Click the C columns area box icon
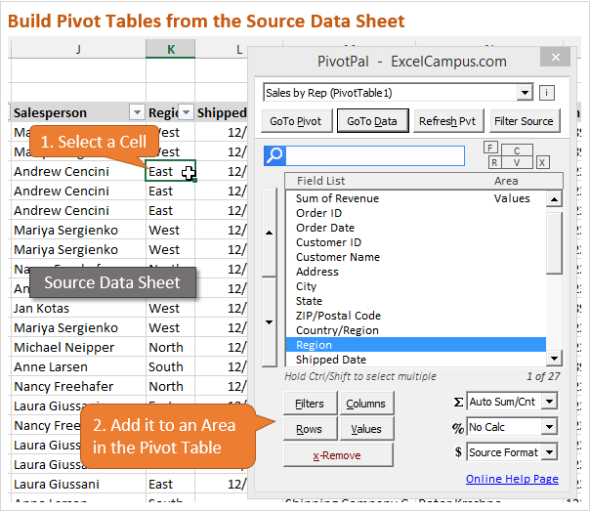Image resolution: width=590 pixels, height=512 pixels. click(517, 150)
